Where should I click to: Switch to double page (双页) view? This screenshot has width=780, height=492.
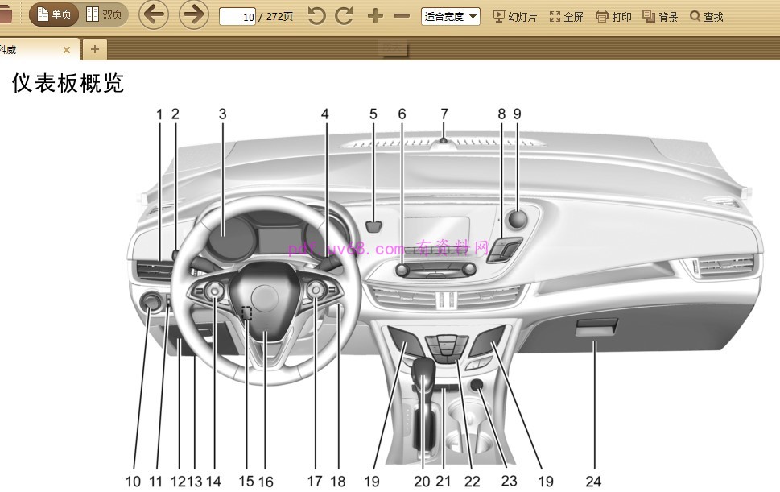(x=104, y=14)
